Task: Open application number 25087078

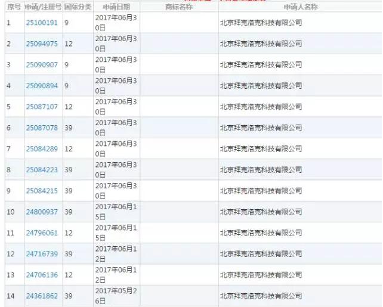Action: tap(42, 128)
